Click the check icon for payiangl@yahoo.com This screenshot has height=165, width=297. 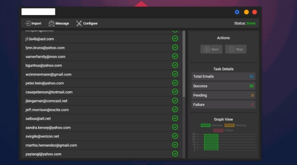[175, 154]
